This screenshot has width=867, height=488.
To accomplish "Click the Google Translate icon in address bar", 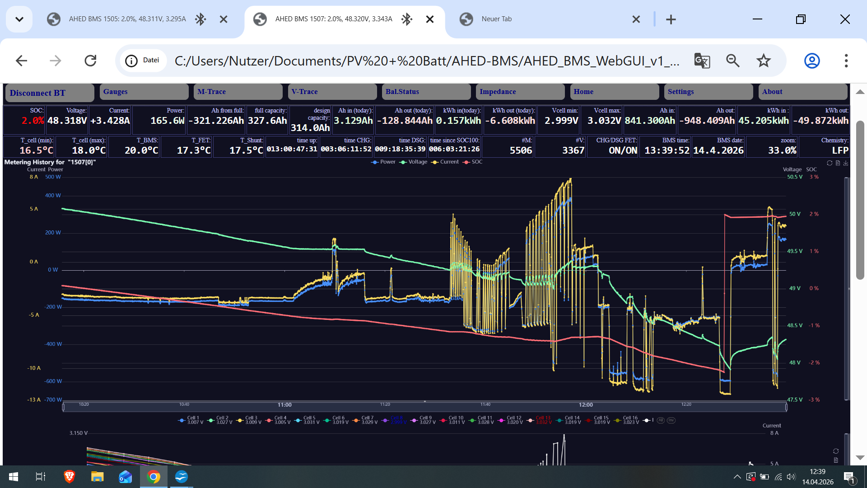I will (702, 61).
